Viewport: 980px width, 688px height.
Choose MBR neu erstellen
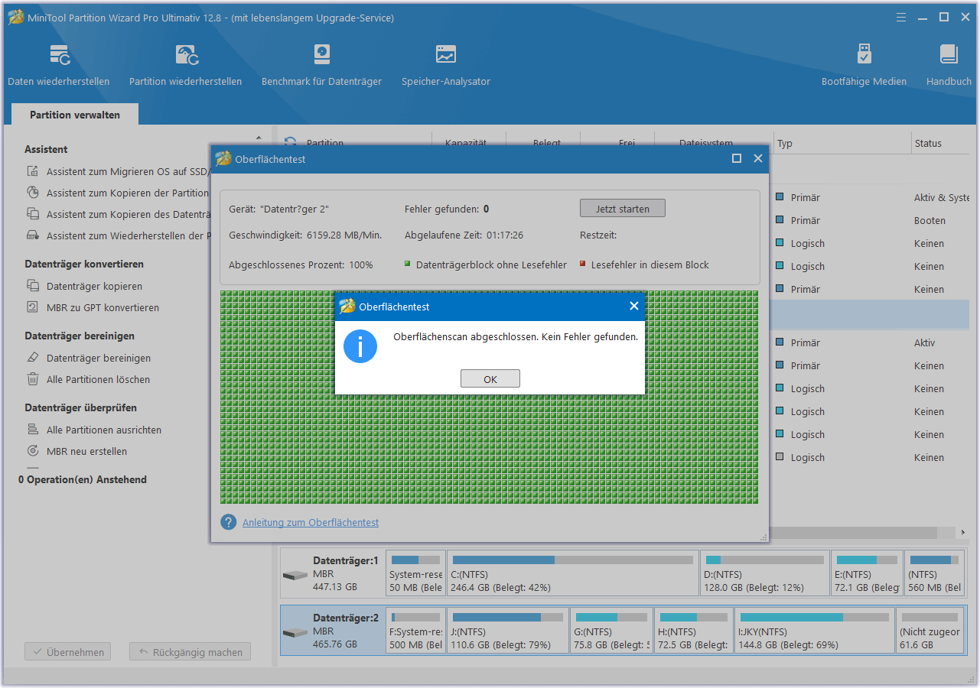point(86,451)
